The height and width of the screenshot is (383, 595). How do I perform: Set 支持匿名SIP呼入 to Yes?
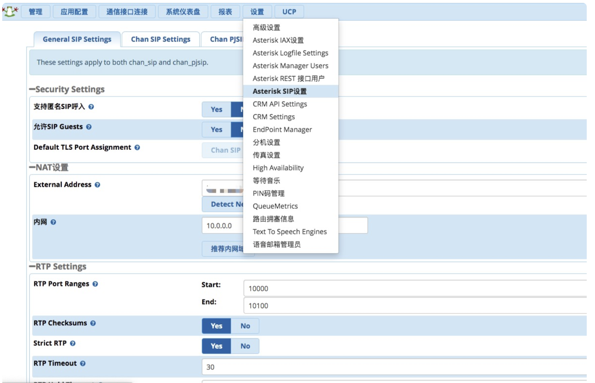[216, 109]
